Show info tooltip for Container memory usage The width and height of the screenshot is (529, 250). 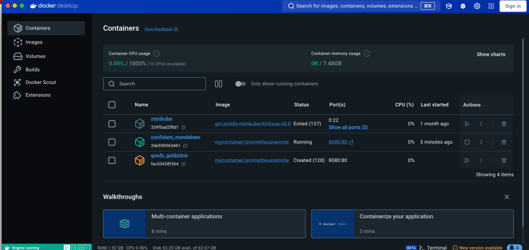(x=367, y=54)
